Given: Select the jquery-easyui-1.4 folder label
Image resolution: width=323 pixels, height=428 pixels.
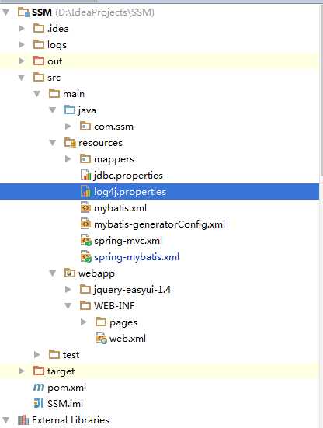Looking at the screenshot, I should point(132,290).
